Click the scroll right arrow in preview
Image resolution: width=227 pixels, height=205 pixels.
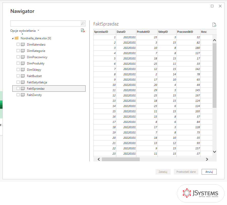click(x=207, y=159)
